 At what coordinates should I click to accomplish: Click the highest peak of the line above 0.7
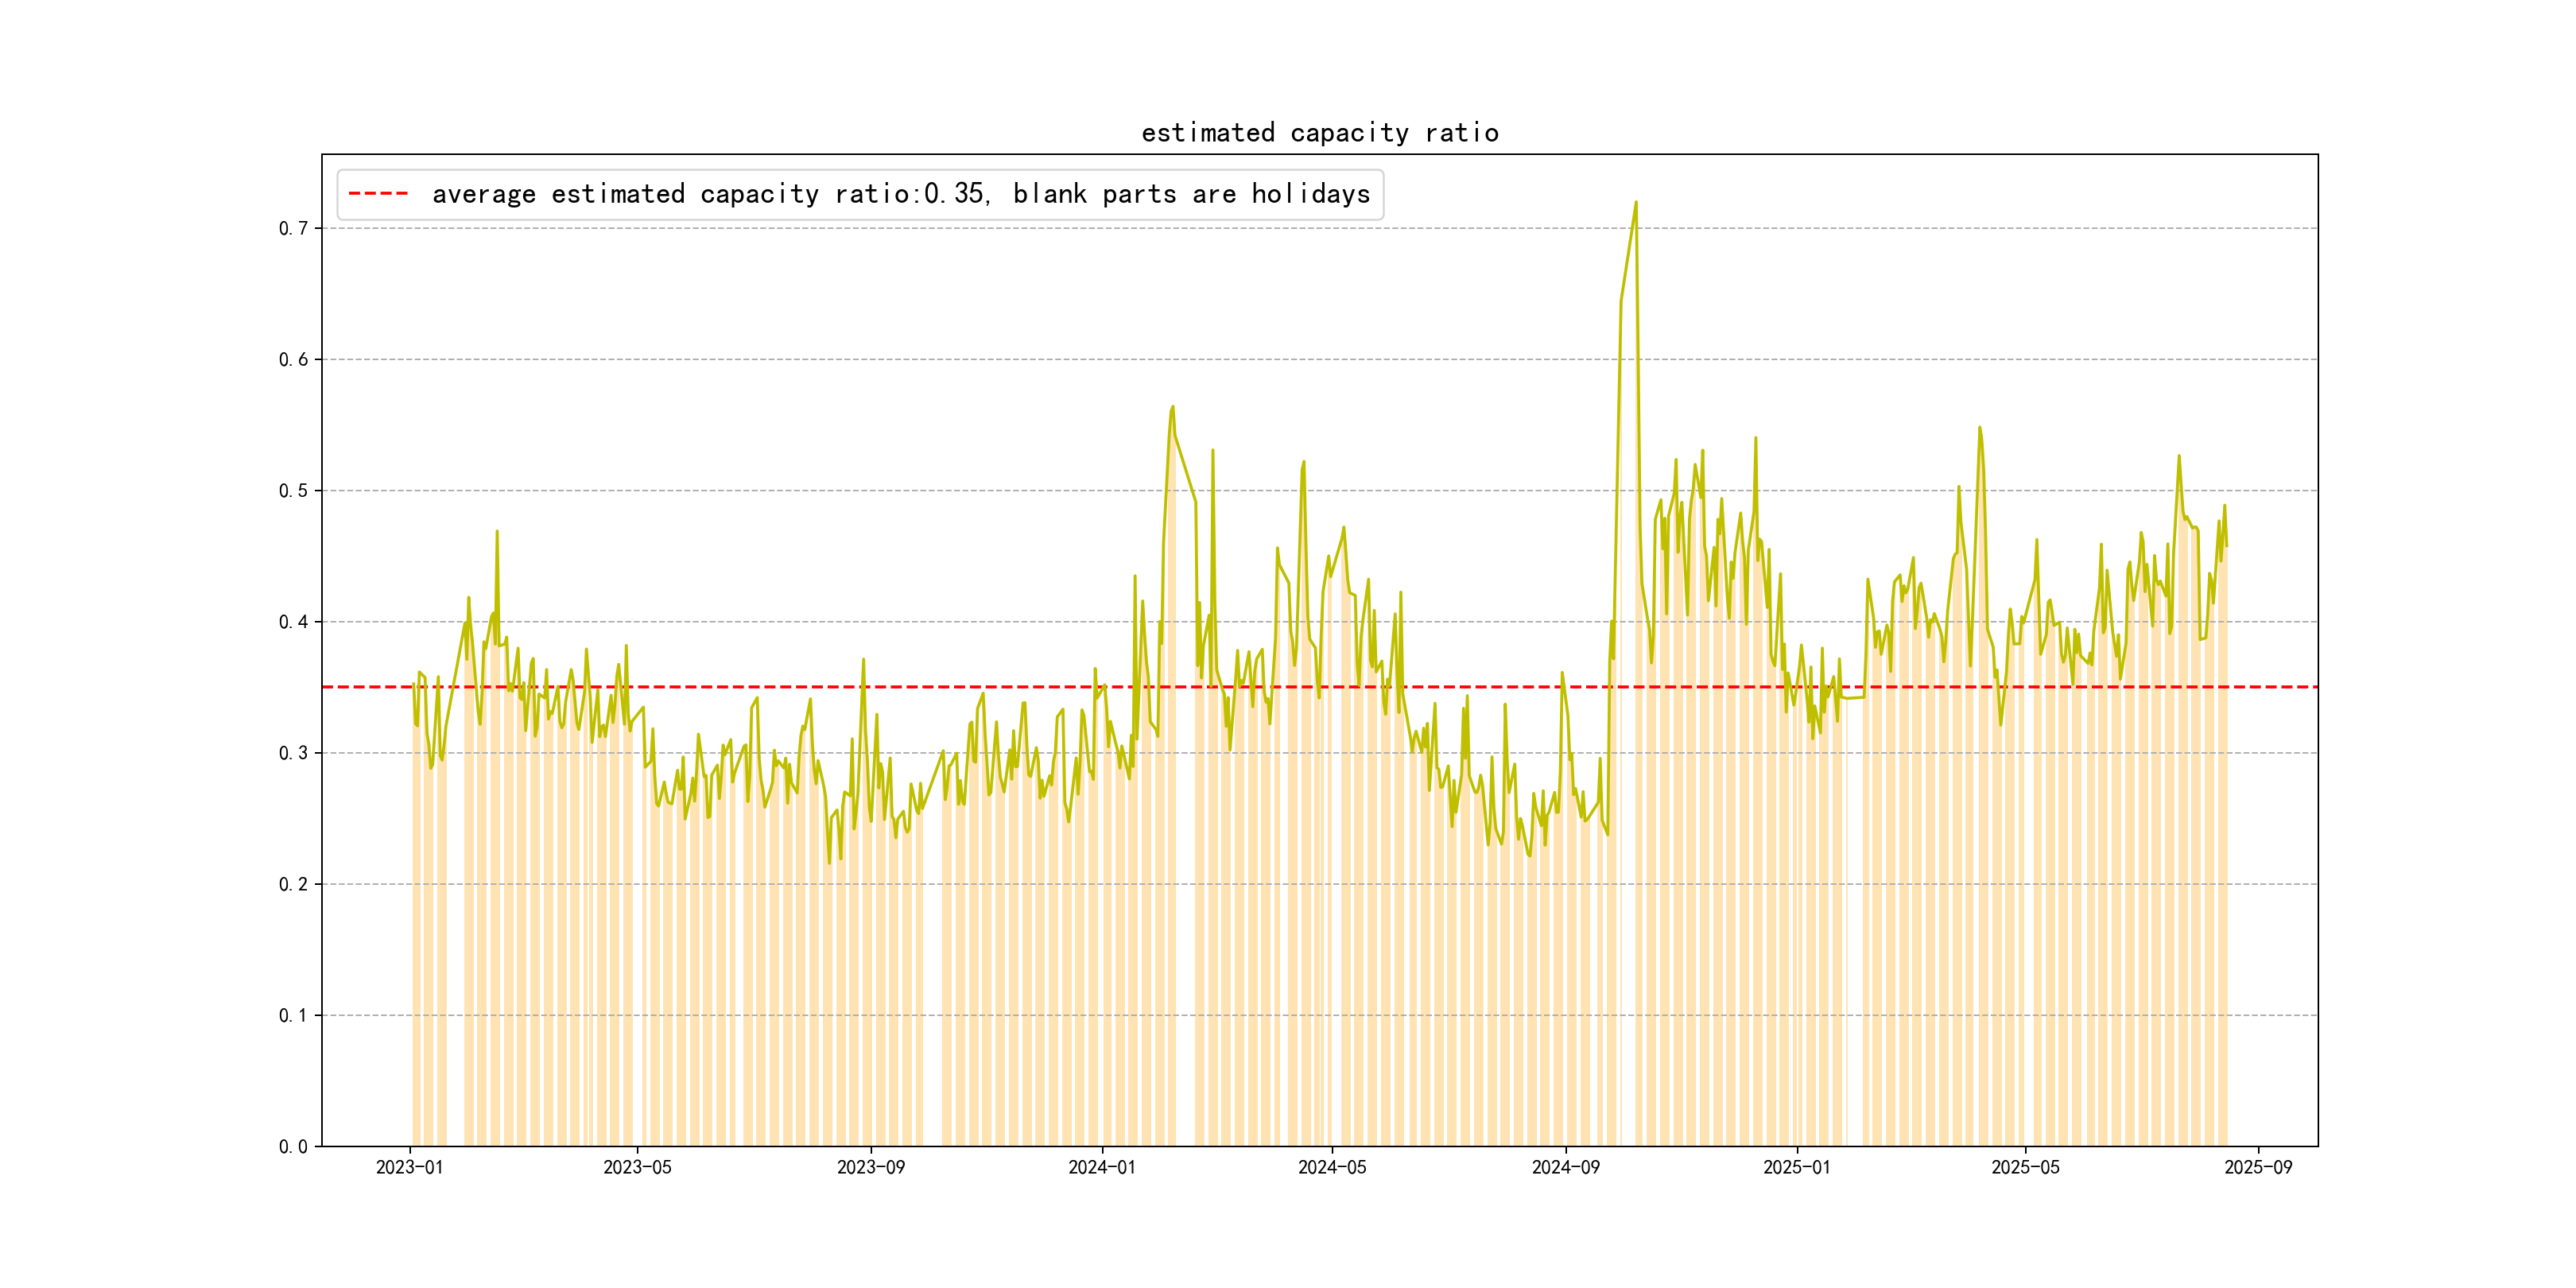[x=1636, y=203]
